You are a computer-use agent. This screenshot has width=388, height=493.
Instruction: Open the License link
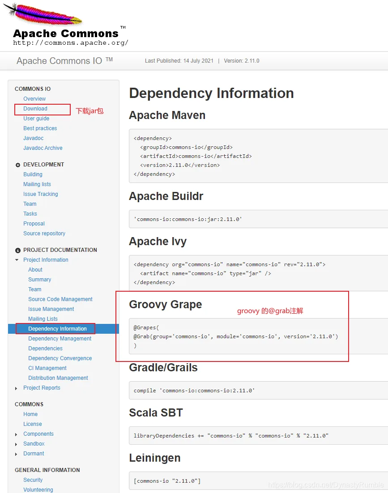point(32,424)
